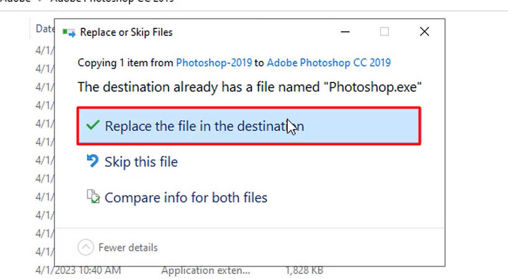
Task: Close the Replace or Skip Files dialog
Action: 424,32
